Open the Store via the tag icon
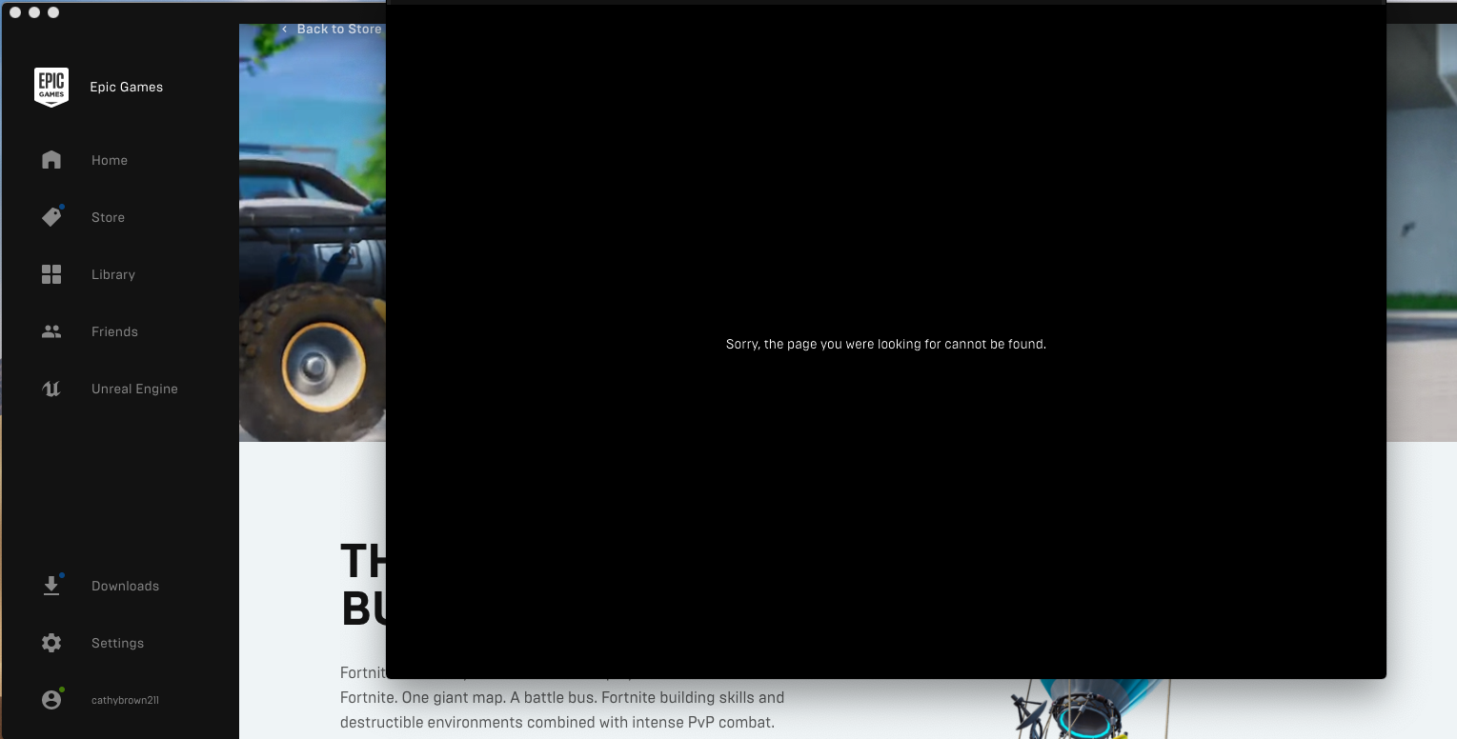The width and height of the screenshot is (1457, 739). click(x=51, y=216)
